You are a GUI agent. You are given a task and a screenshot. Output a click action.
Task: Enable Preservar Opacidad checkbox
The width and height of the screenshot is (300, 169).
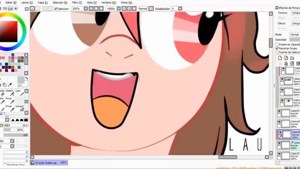277,45
